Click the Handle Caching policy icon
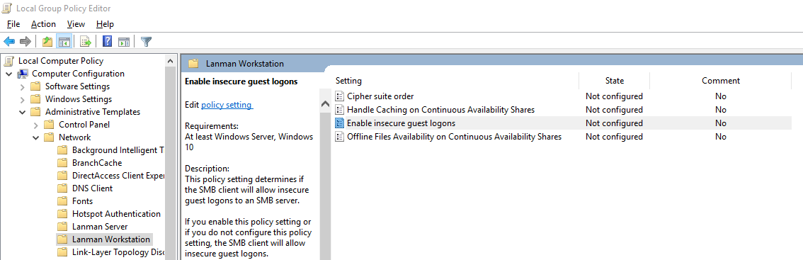 coord(339,109)
